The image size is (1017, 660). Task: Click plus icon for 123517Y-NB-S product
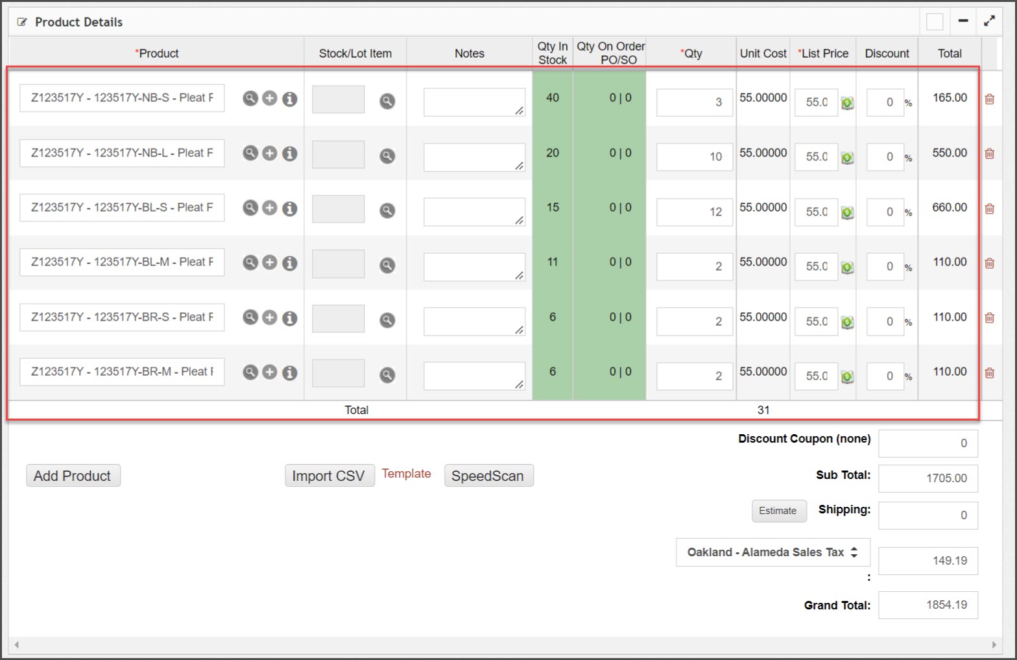tap(270, 98)
